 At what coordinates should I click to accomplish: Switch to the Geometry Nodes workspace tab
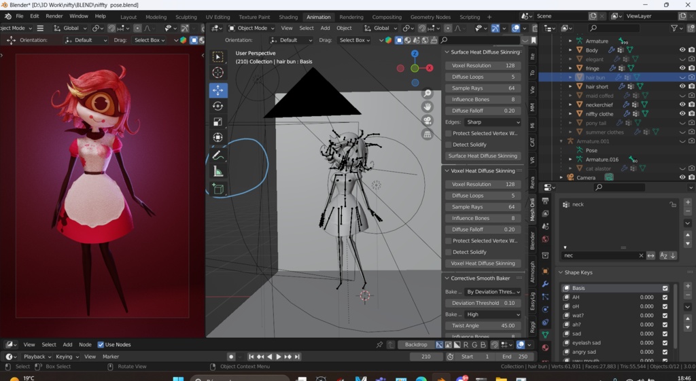point(430,17)
